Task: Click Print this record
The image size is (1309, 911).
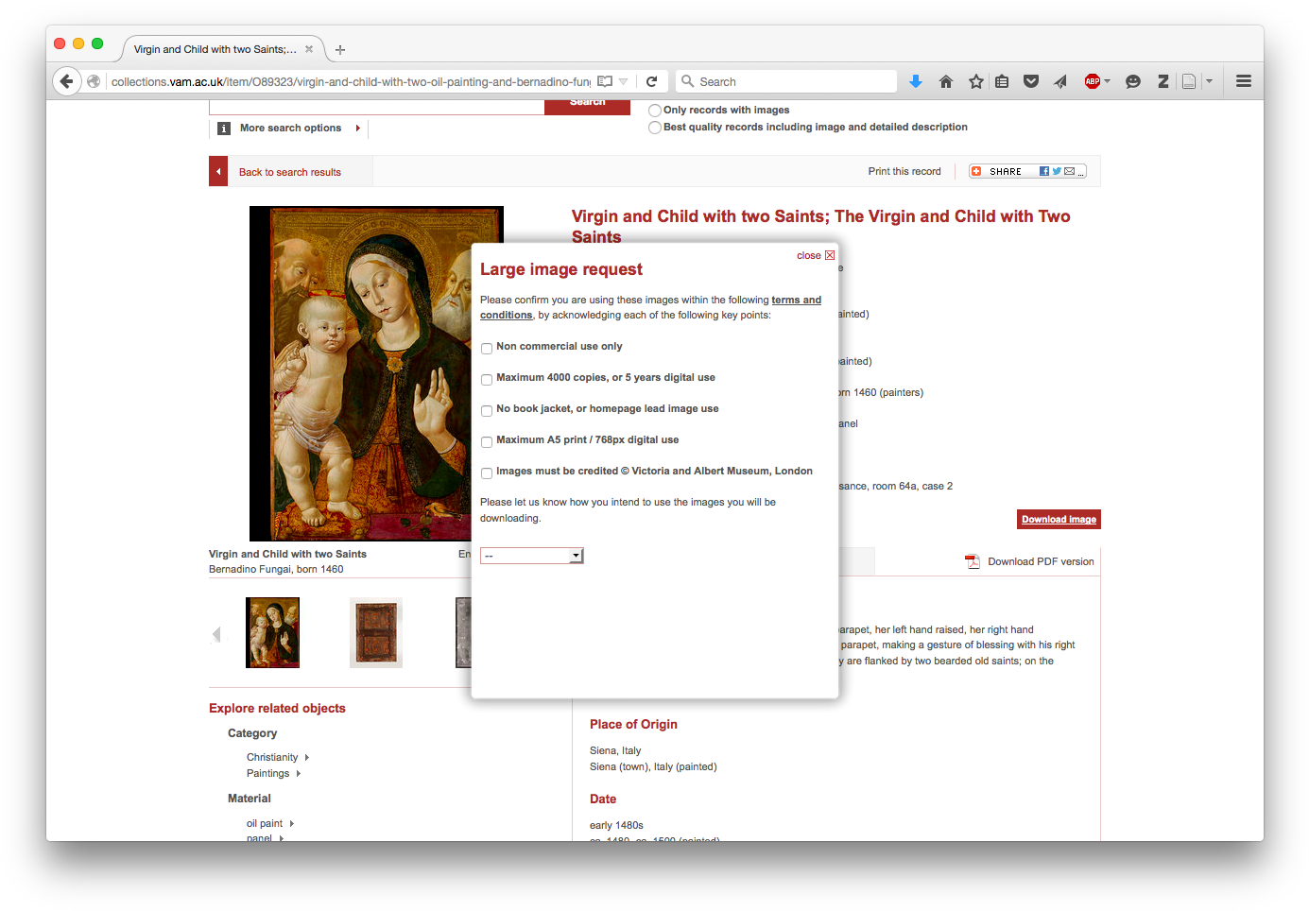Action: click(904, 171)
